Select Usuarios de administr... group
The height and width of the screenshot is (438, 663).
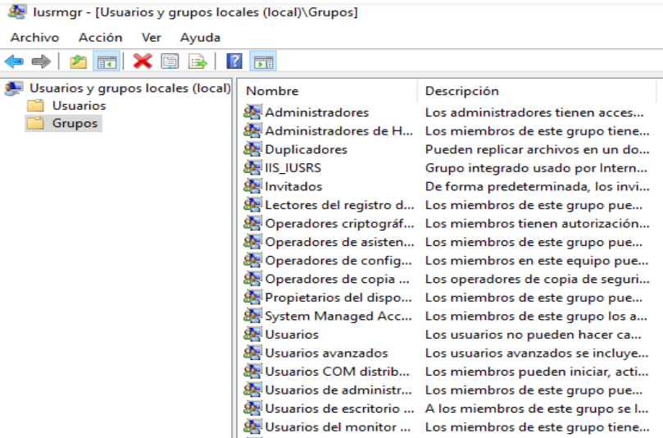(338, 390)
